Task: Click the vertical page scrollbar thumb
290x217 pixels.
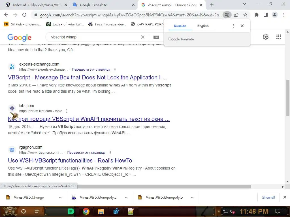Action: point(287,98)
